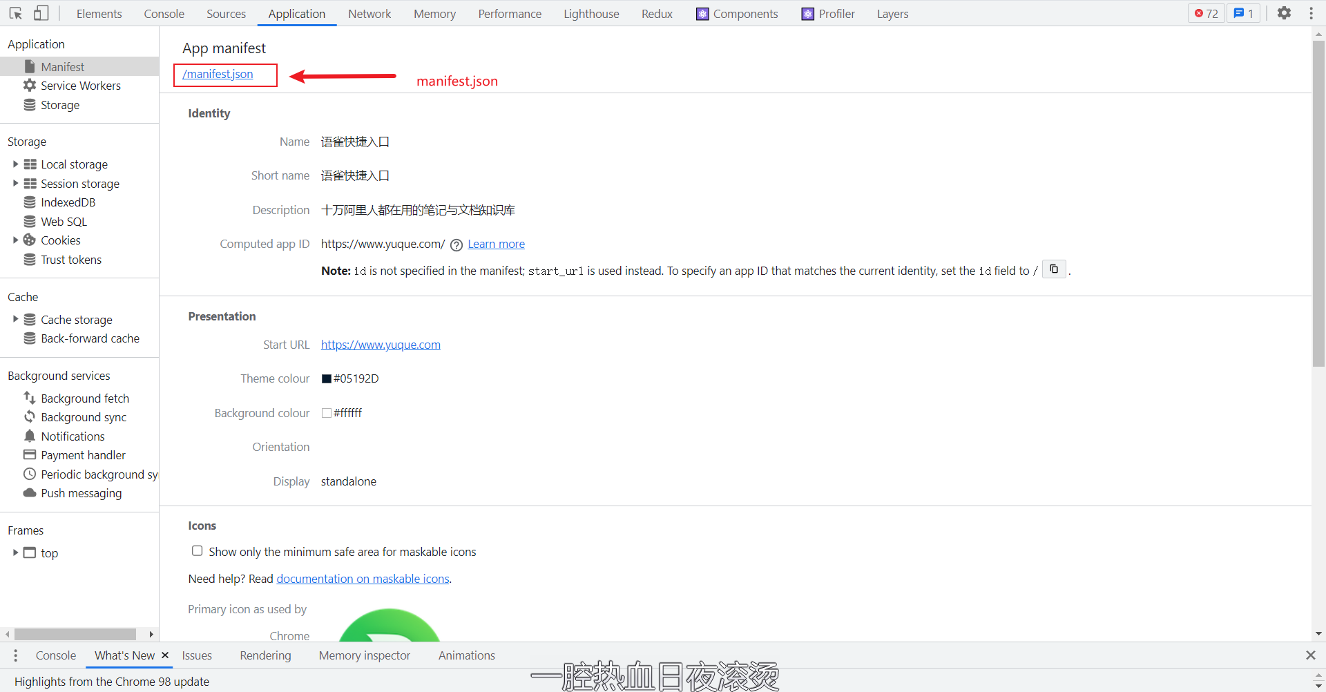The image size is (1326, 692).
Task: Switch to the Console tab at the top
Action: pos(164,14)
